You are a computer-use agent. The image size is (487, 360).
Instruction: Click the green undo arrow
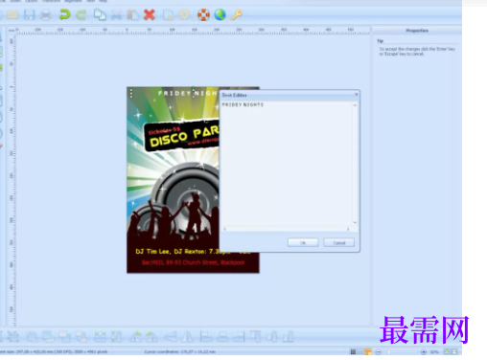(x=64, y=14)
